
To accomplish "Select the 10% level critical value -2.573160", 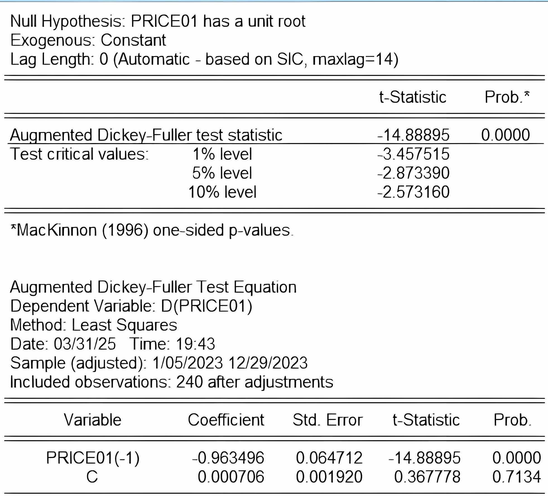I will click(413, 192).
